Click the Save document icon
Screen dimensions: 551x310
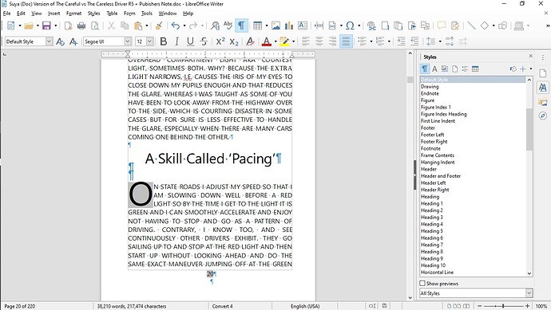pos(46,26)
